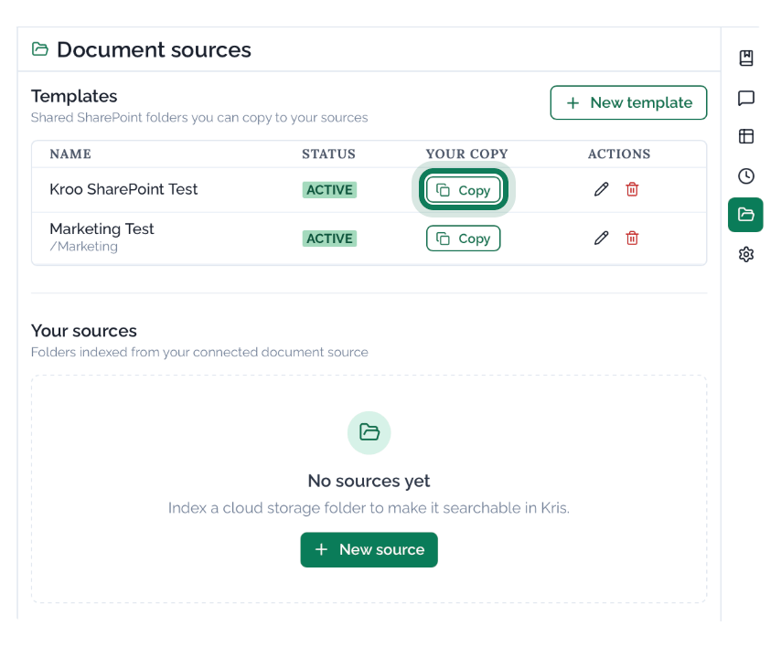The image size is (781, 647).
Task: Copy the Kroo SharePoint Test template
Action: (x=464, y=190)
